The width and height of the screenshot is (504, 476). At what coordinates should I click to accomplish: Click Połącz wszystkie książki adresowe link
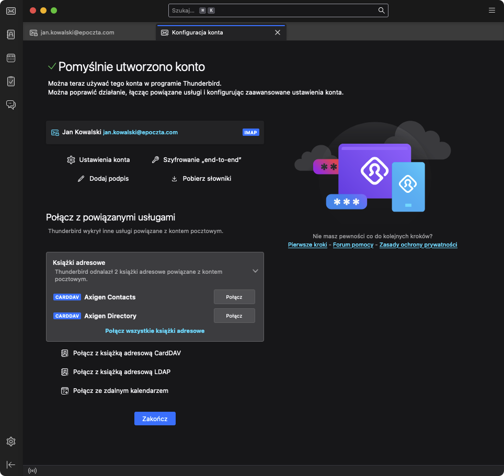pyautogui.click(x=155, y=331)
